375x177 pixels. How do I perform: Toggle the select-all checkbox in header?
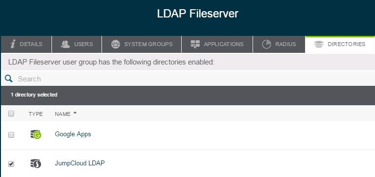11,113
